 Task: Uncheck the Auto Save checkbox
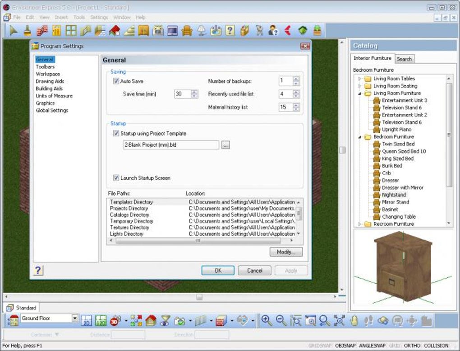(x=116, y=81)
